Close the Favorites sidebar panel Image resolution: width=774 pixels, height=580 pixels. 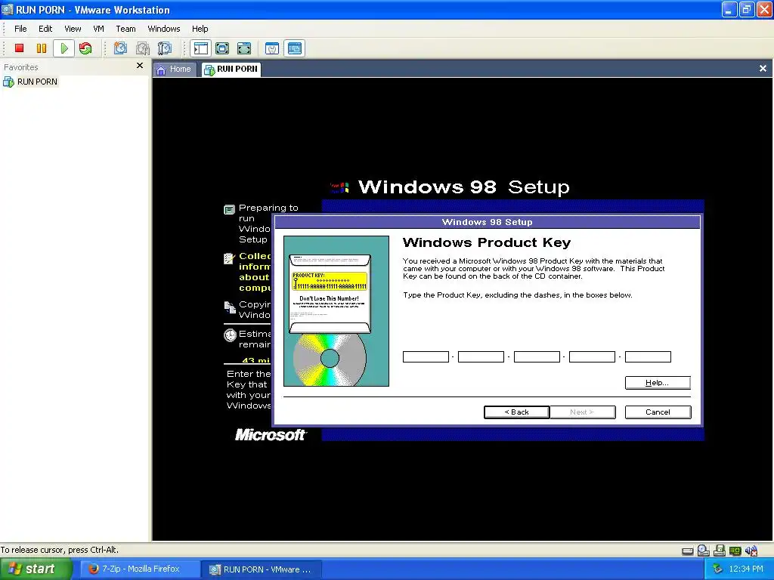pos(140,66)
